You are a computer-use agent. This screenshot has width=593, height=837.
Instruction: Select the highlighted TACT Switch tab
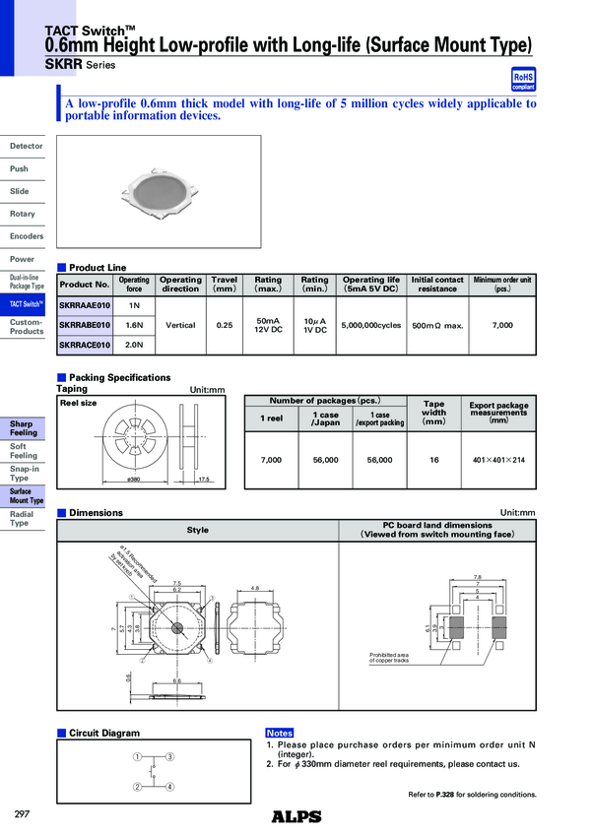(x=23, y=304)
